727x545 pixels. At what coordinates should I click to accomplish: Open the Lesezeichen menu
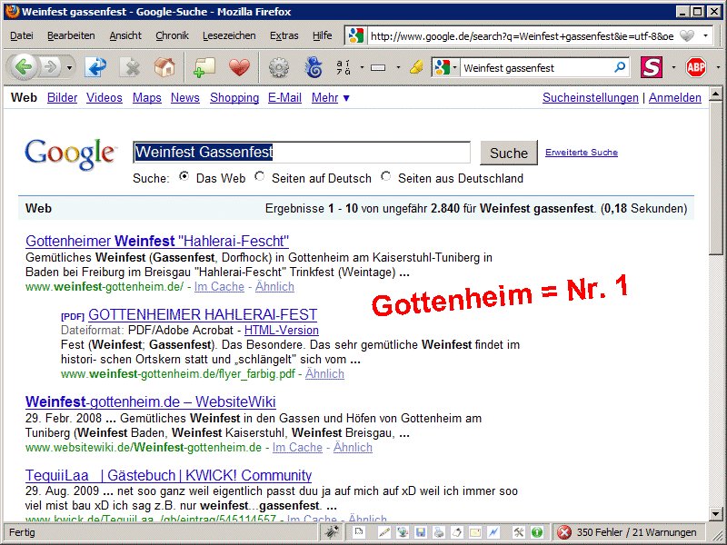229,35
